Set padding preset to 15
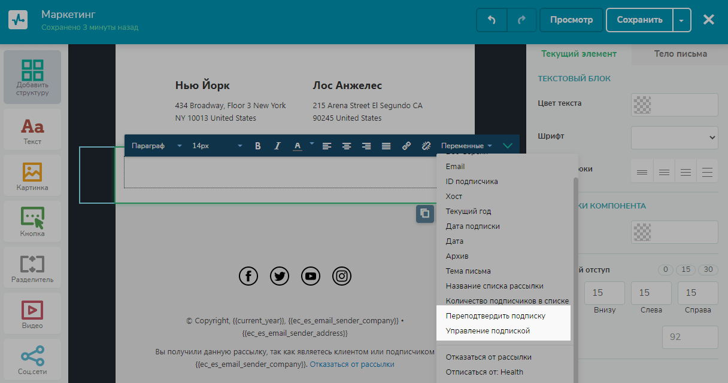The image size is (728, 383). pos(686,269)
